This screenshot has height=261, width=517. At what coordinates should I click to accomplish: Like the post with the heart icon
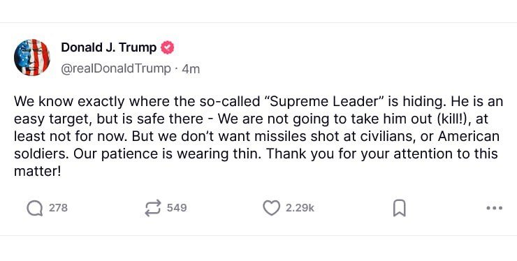271,208
